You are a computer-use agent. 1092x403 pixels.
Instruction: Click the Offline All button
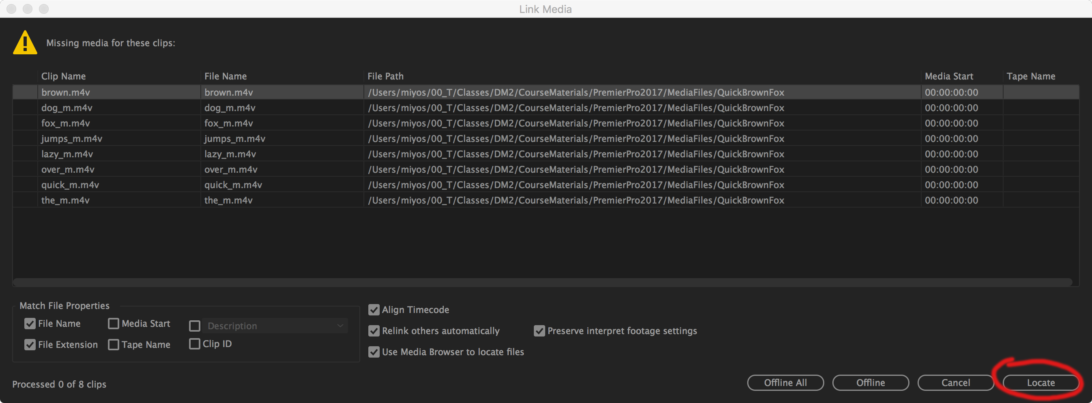coord(785,383)
